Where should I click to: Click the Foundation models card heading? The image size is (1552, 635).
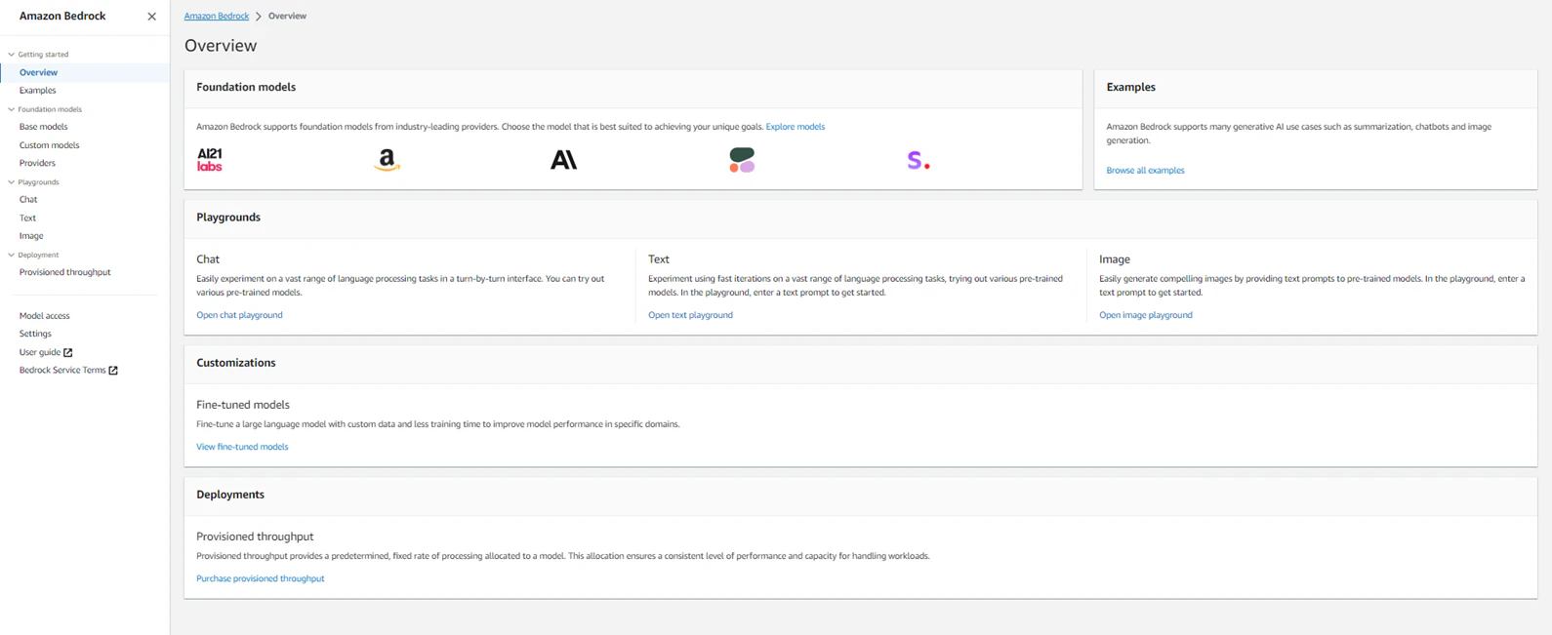pos(246,87)
